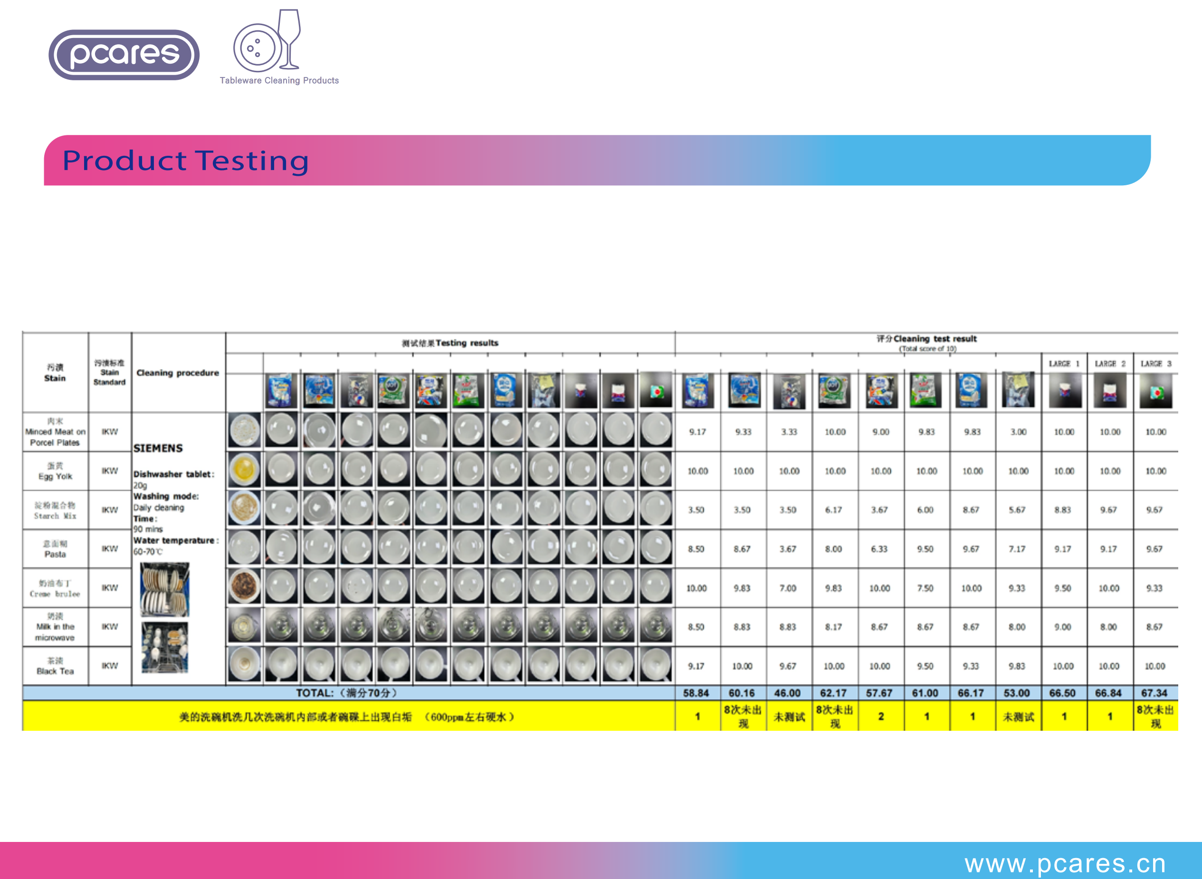1202x879 pixels.
Task: Select the 67.34 total score cell
Action: pyautogui.click(x=1154, y=693)
